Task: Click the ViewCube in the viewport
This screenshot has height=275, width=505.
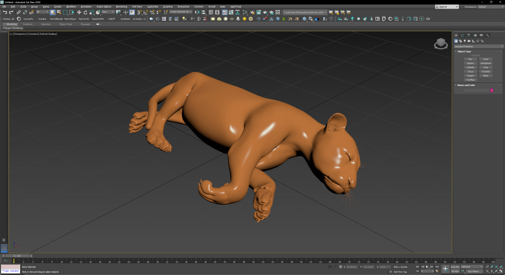Action: [441, 43]
